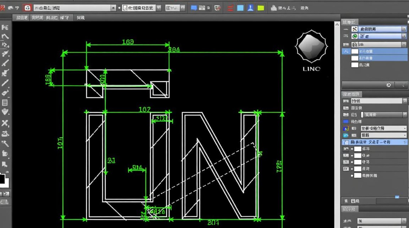The width and height of the screenshot is (409, 228).
Task: Click the LINO gem view widget on canvas
Action: [311, 47]
